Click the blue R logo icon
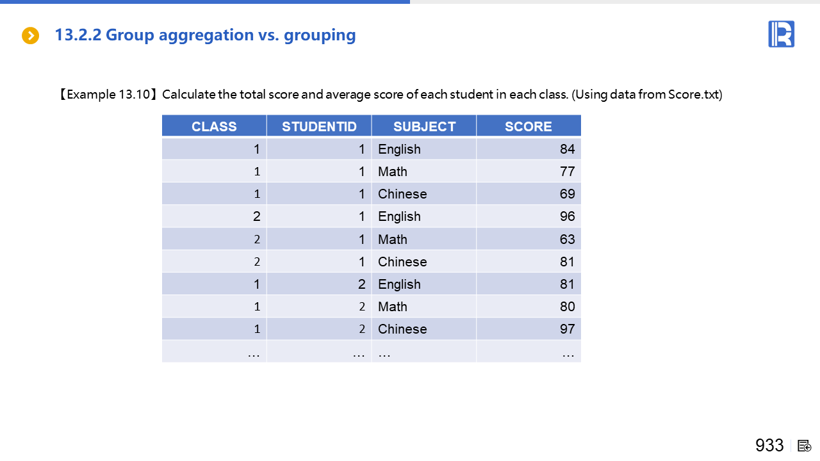 [781, 34]
